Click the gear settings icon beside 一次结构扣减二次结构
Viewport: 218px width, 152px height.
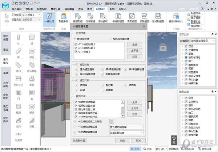(112, 121)
